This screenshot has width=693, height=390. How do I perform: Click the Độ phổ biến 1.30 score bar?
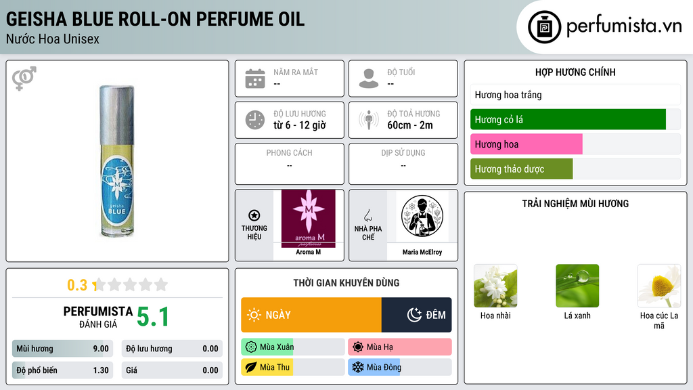click(x=62, y=370)
